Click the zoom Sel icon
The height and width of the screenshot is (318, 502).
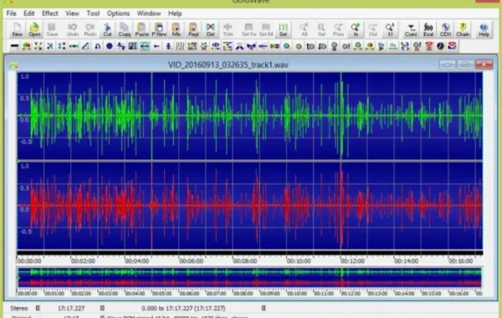[321, 30]
